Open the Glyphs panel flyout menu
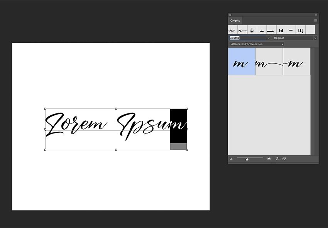Viewport: 328px width, 228px height. click(315, 20)
